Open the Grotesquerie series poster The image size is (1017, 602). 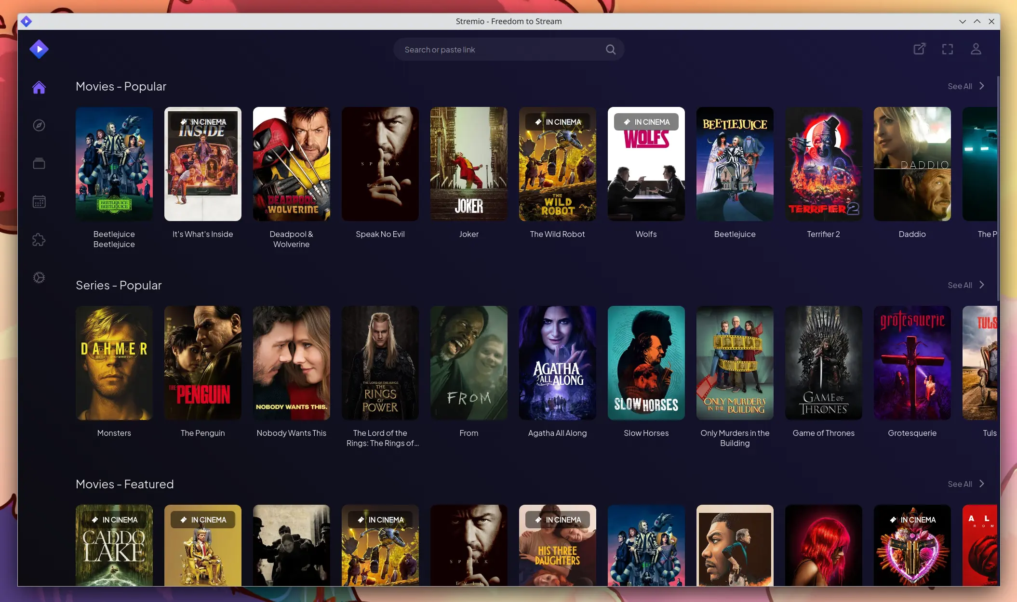point(912,363)
